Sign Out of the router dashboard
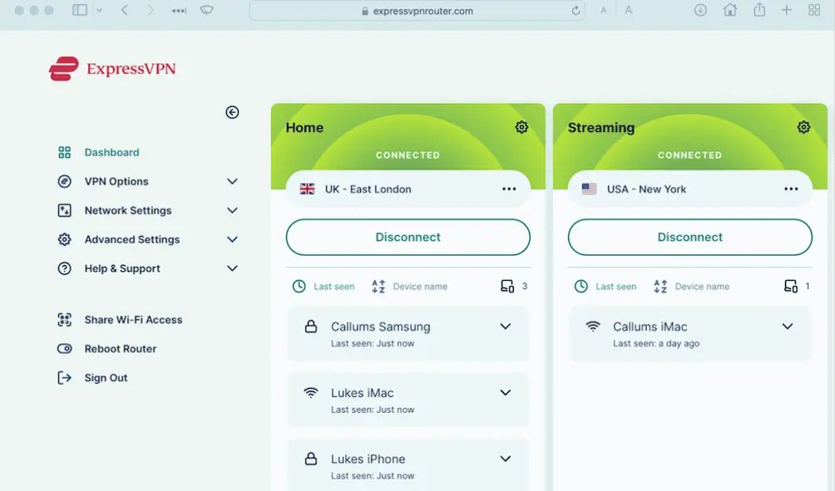Screen dimensions: 835x491 pos(106,378)
